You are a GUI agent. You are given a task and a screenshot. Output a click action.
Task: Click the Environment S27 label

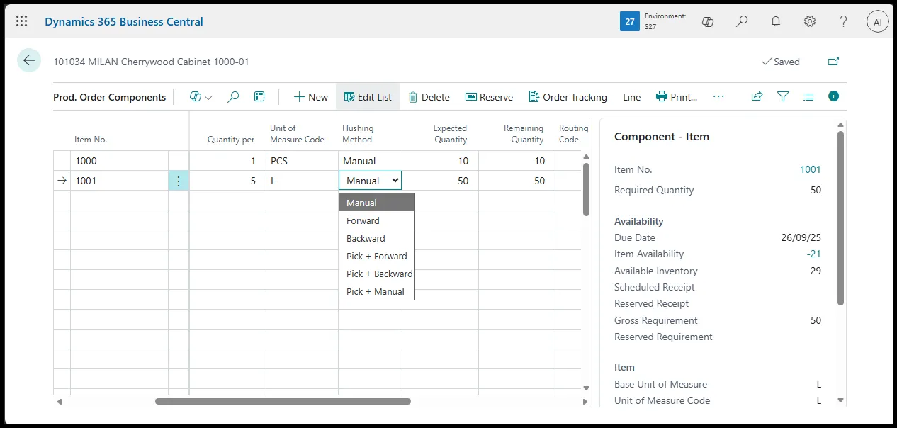tap(665, 21)
